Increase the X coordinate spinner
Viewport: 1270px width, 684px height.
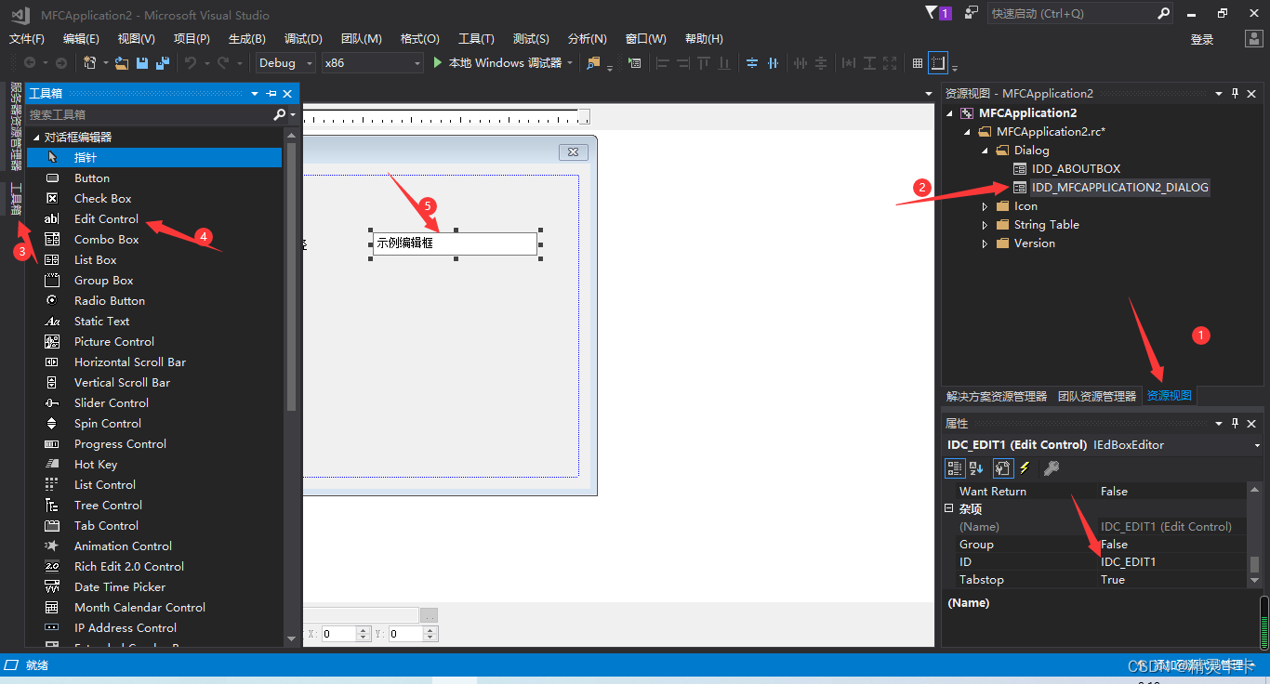click(x=364, y=629)
